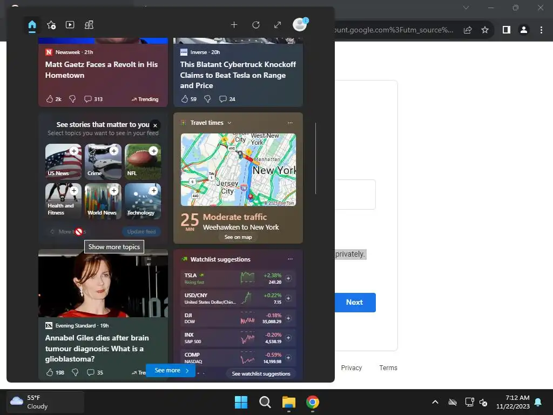Open the widgets Home tab
Viewport: 553px width, 415px height.
point(32,25)
